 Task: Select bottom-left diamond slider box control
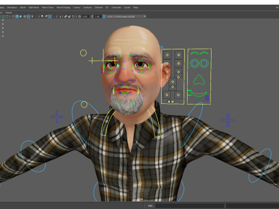click(x=167, y=95)
